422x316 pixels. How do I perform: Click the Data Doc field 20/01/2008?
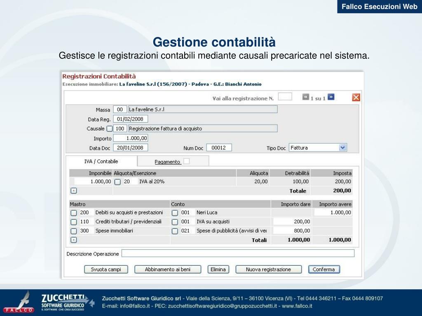pyautogui.click(x=131, y=148)
